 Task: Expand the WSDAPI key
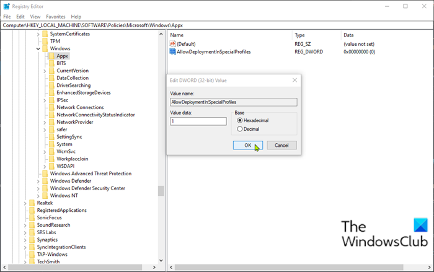tap(45, 166)
